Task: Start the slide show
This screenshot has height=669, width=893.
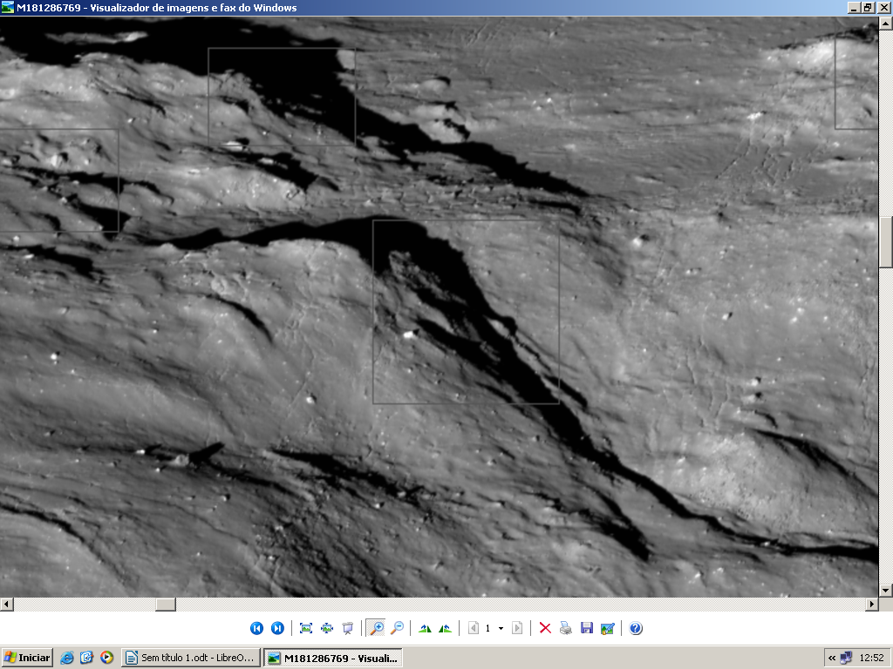Action: tap(348, 628)
